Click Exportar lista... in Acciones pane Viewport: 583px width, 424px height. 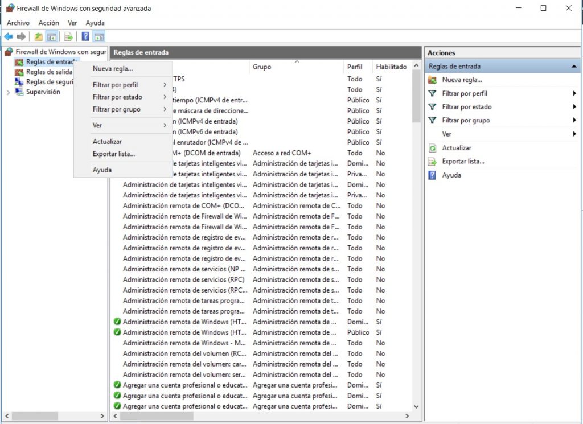(x=463, y=162)
